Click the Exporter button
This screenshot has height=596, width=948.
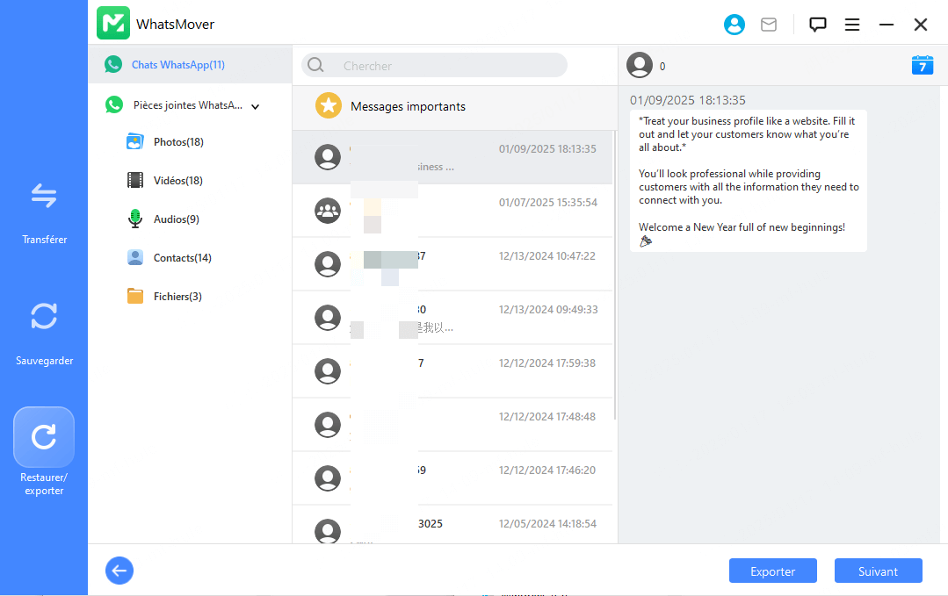tap(772, 571)
